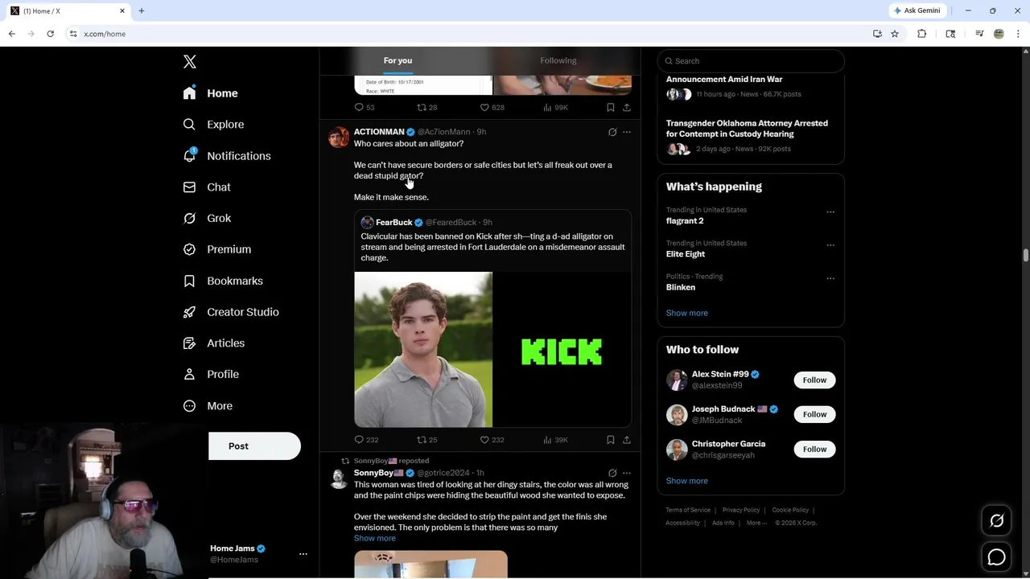Click Grok icon on ACTIONMAN post
Viewport: 1030px width, 579px height.
point(612,132)
